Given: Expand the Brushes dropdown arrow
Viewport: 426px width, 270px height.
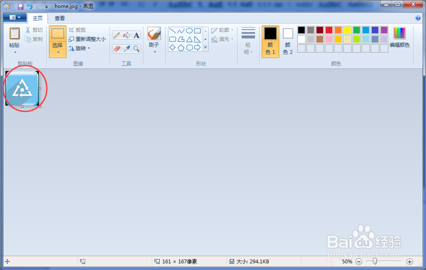Looking at the screenshot, I should (x=155, y=52).
